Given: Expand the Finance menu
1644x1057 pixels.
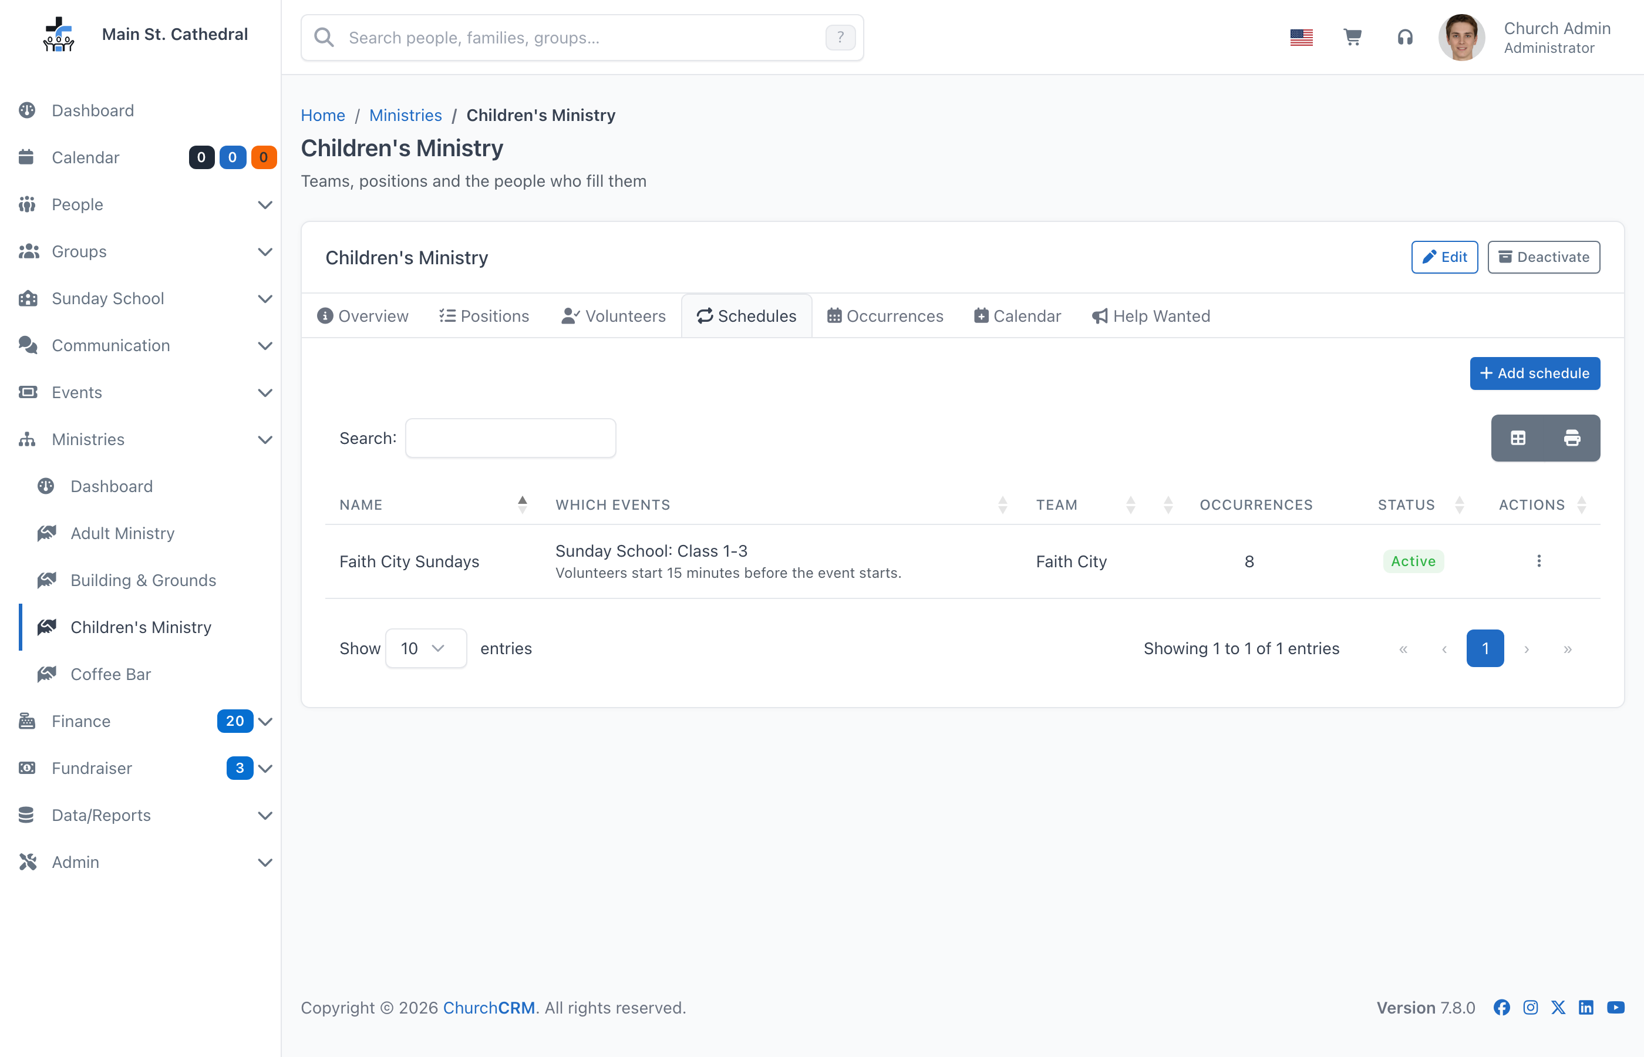Looking at the screenshot, I should pyautogui.click(x=141, y=721).
